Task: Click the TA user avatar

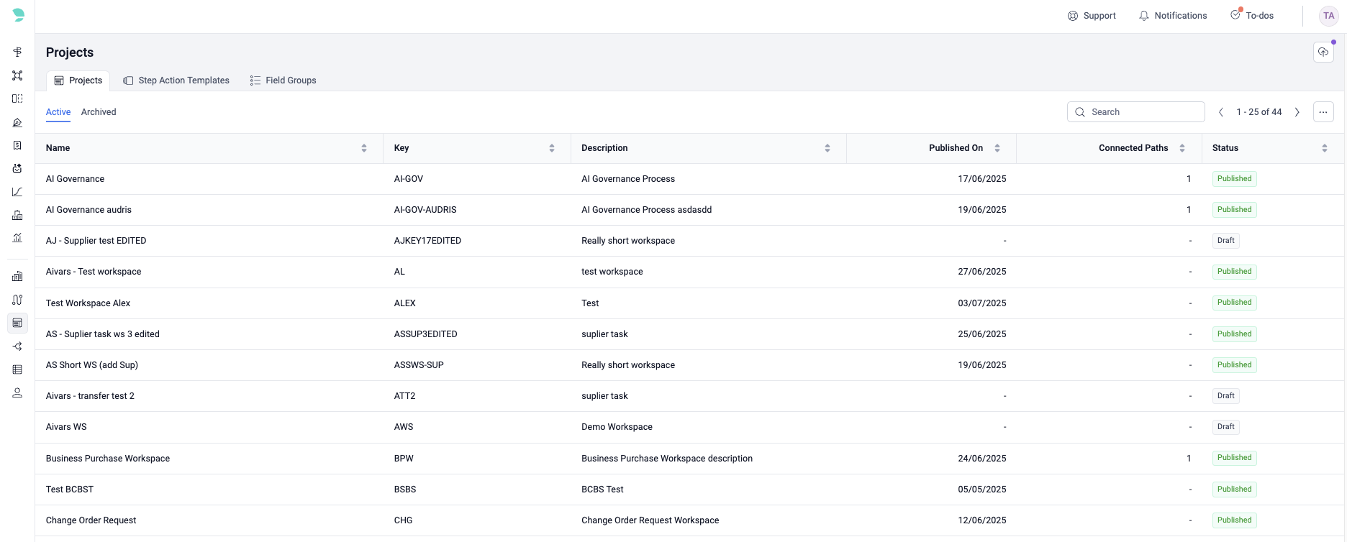Action: [1328, 16]
